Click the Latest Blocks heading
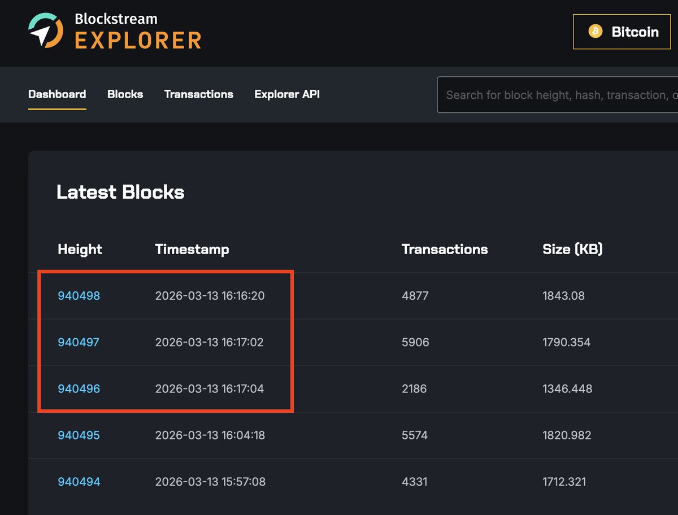Screen dimensions: 678x515 coord(120,192)
